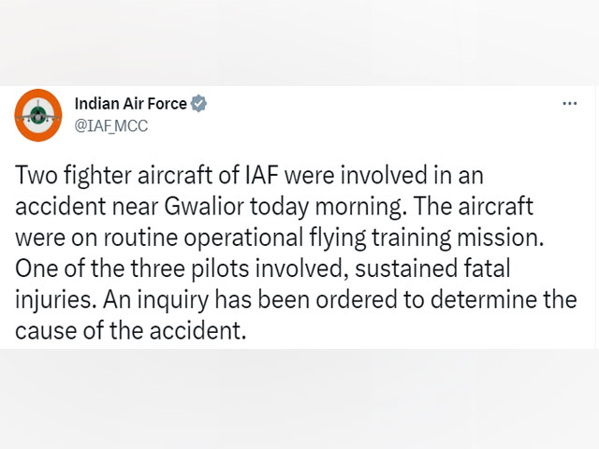
Task: Click the @IAF_MCC handle
Action: click(111, 126)
